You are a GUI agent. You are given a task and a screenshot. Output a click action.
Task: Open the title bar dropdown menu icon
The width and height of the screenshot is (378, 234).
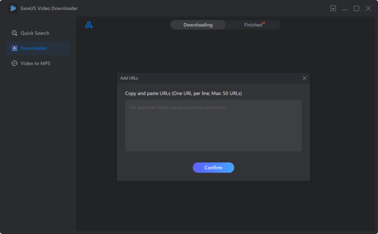(333, 8)
